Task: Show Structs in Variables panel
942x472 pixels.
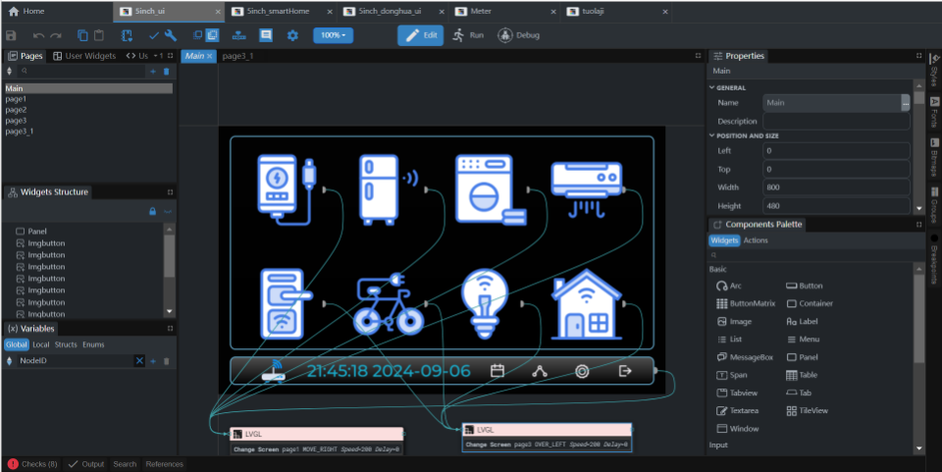Action: pos(66,344)
